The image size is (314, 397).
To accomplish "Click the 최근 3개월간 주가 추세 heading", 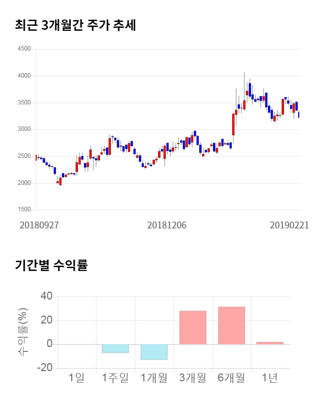I will click(x=76, y=25).
